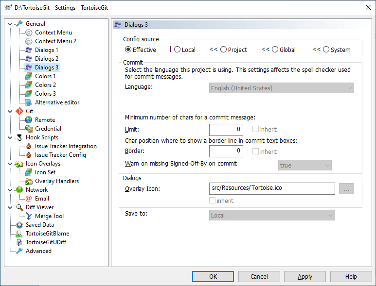Click the Email at-sign icon
Image resolution: width=376 pixels, height=286 pixels.
(29, 199)
